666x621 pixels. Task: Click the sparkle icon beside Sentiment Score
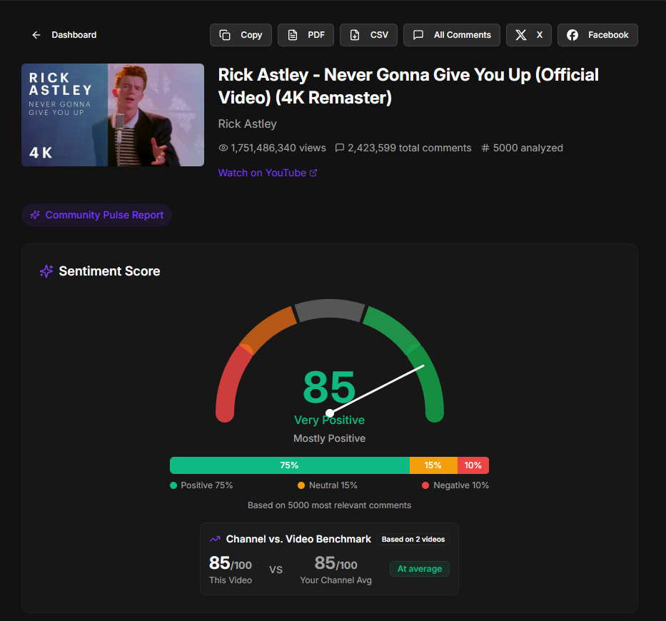point(46,271)
